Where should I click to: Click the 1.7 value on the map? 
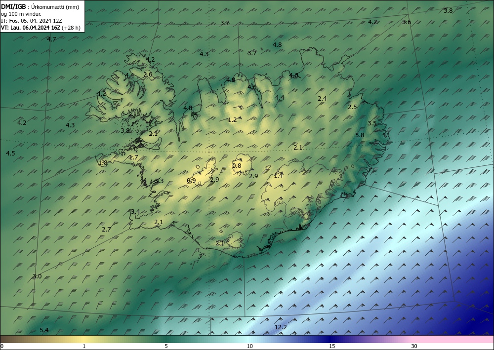coord(133,157)
